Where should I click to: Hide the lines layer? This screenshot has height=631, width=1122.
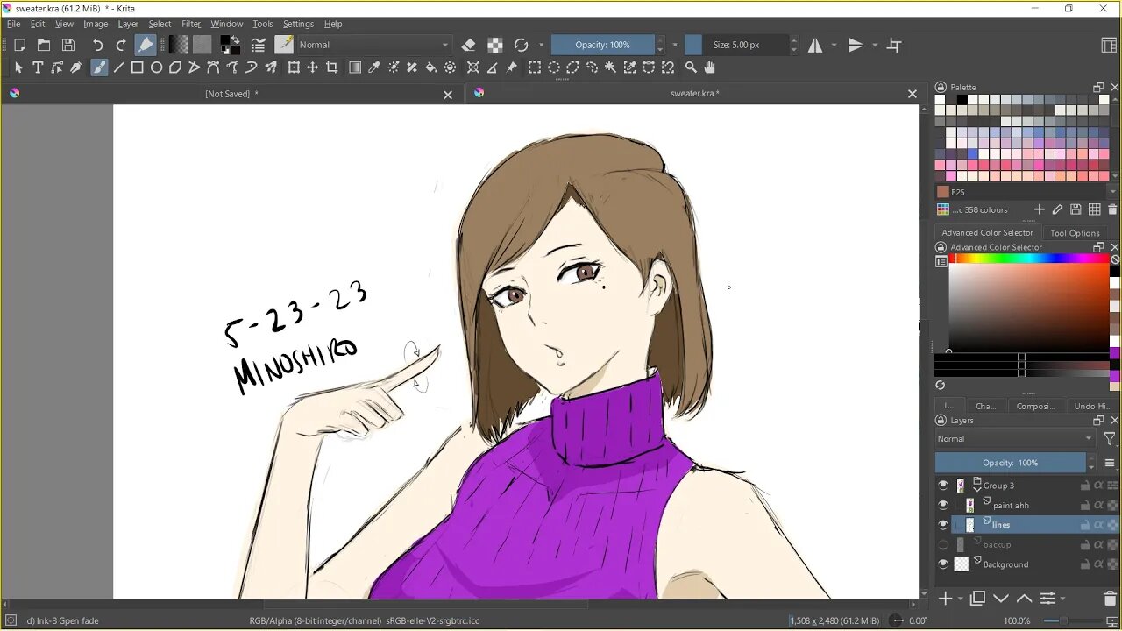pos(943,525)
